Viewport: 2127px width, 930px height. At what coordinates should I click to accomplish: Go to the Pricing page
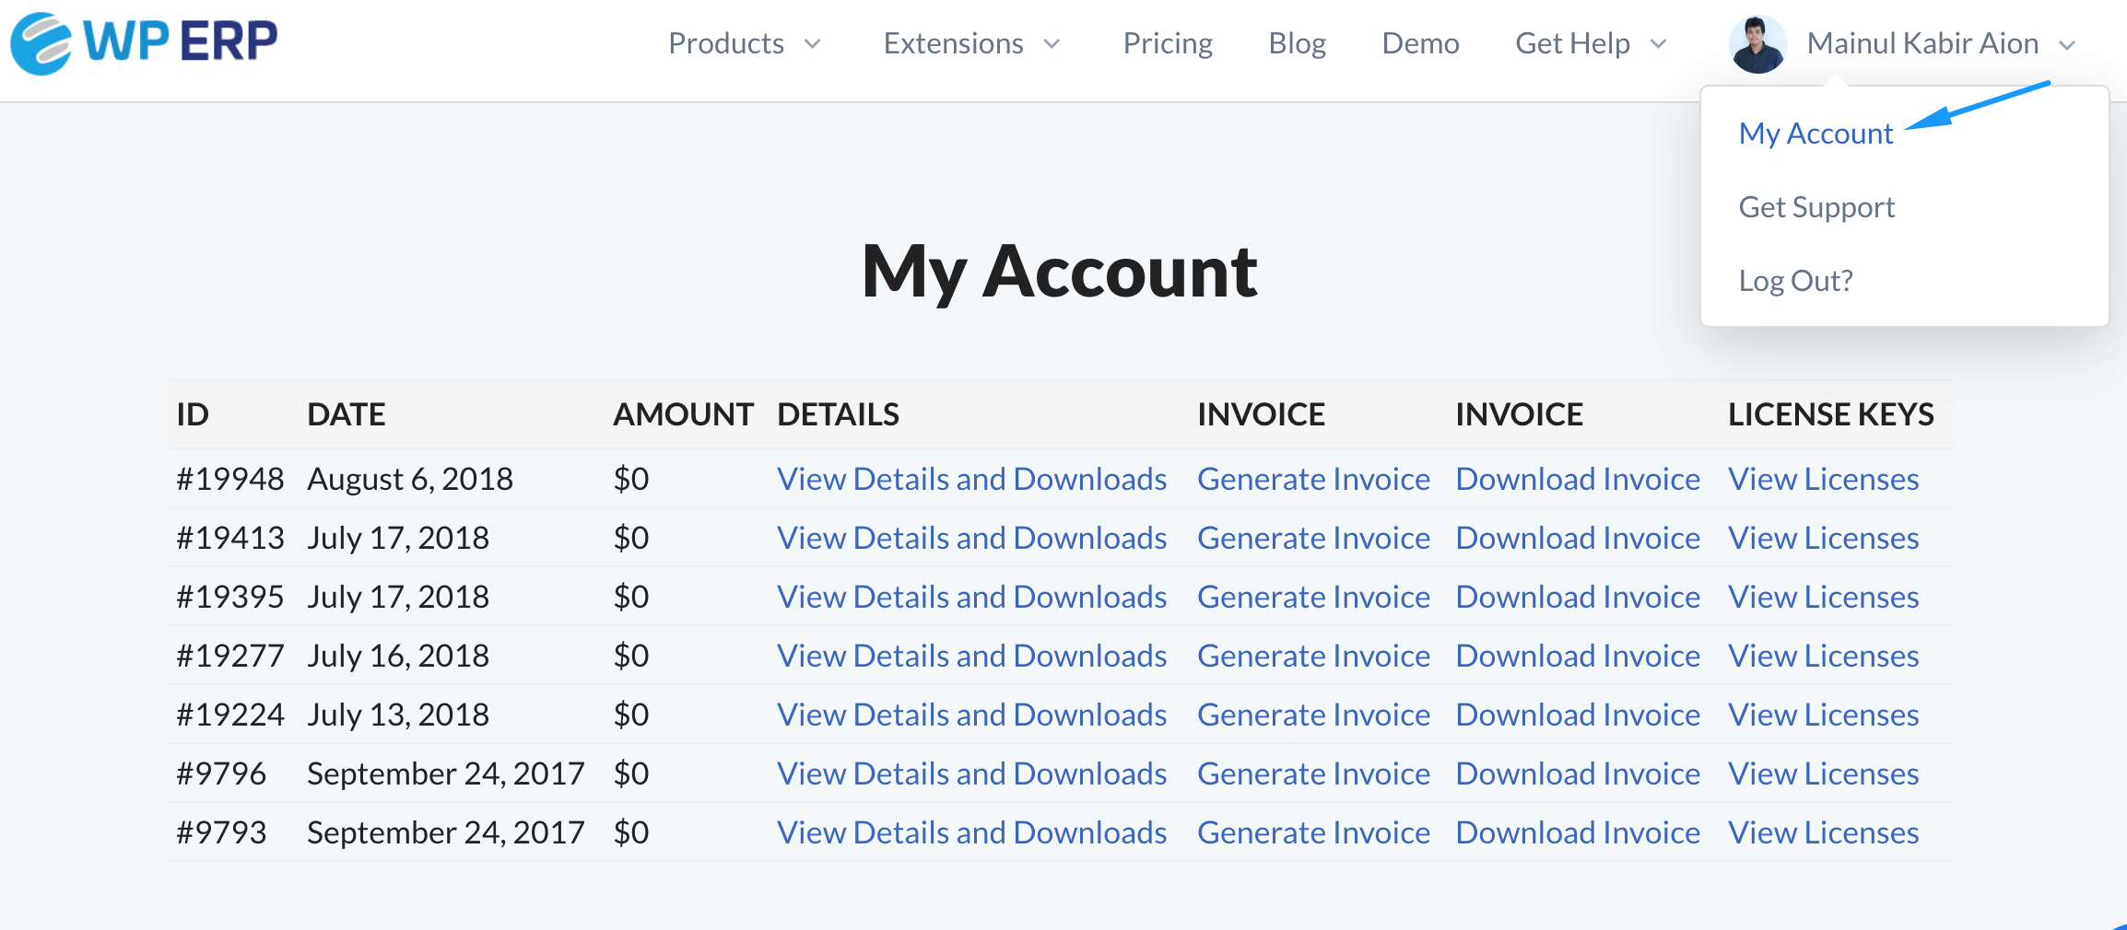pyautogui.click(x=1168, y=43)
